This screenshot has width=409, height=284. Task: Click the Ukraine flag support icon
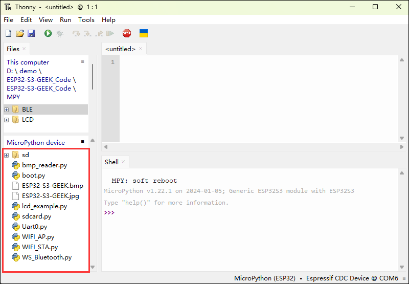click(x=144, y=33)
